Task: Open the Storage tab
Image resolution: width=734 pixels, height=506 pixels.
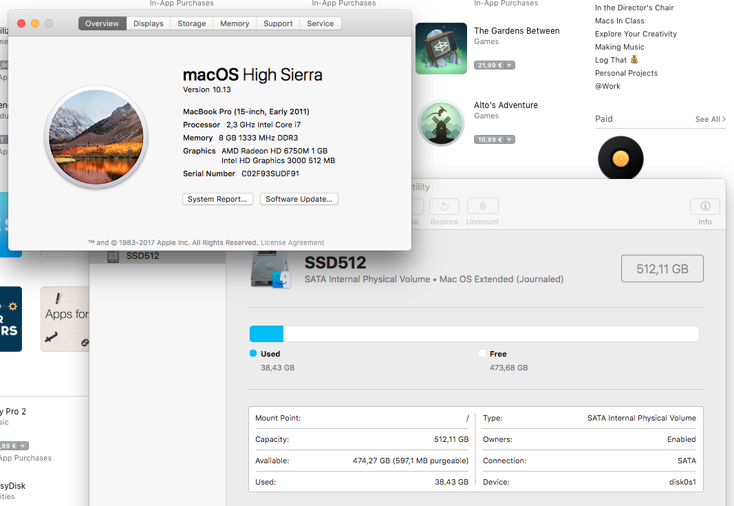Action: point(191,23)
